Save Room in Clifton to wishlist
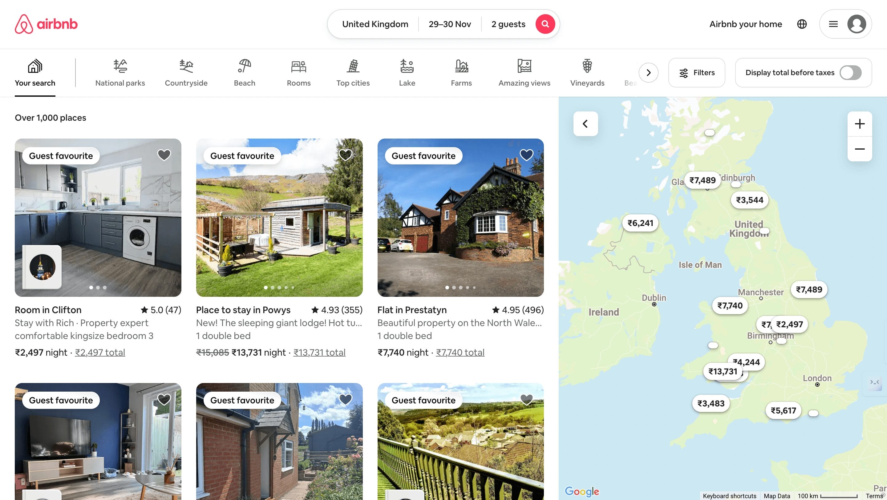The height and width of the screenshot is (500, 887). 164,155
